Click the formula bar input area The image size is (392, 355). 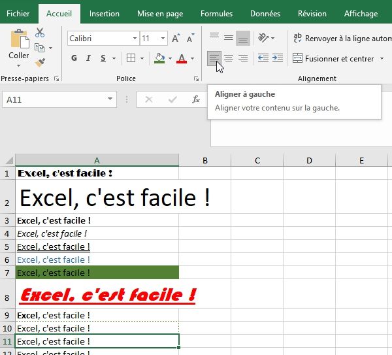pyautogui.click(x=301, y=134)
